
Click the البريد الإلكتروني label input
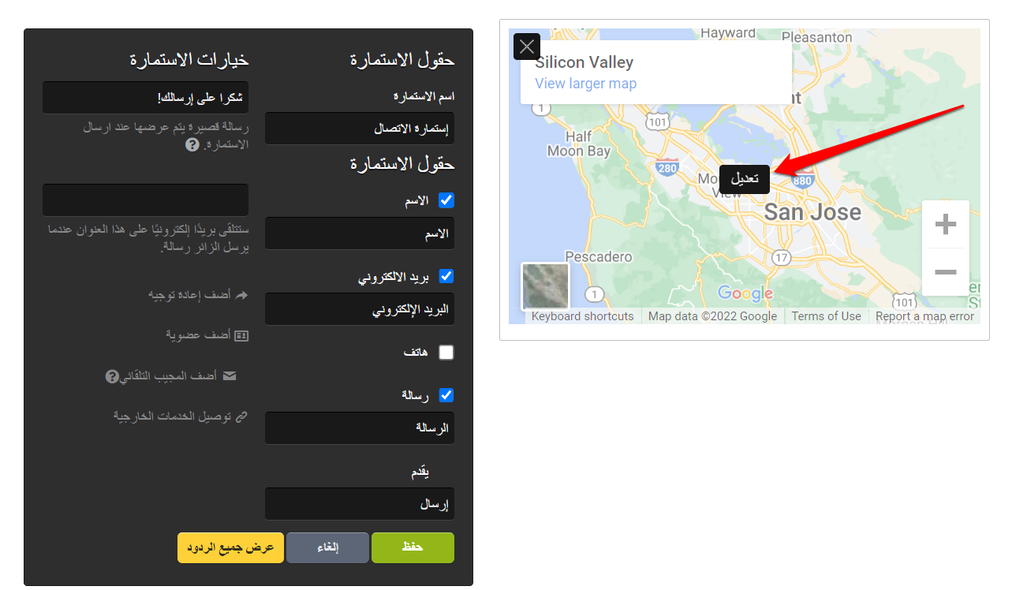pyautogui.click(x=360, y=309)
